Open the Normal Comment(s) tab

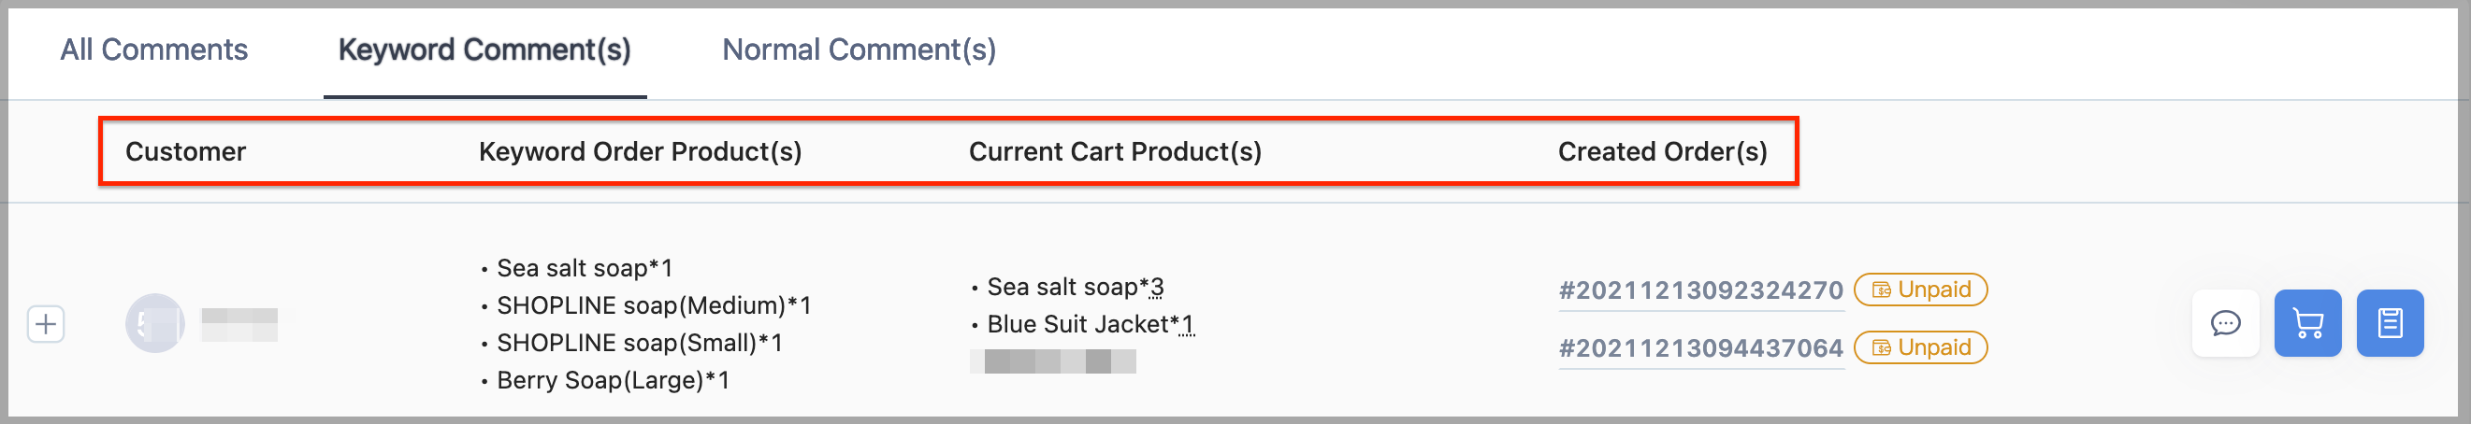[859, 49]
